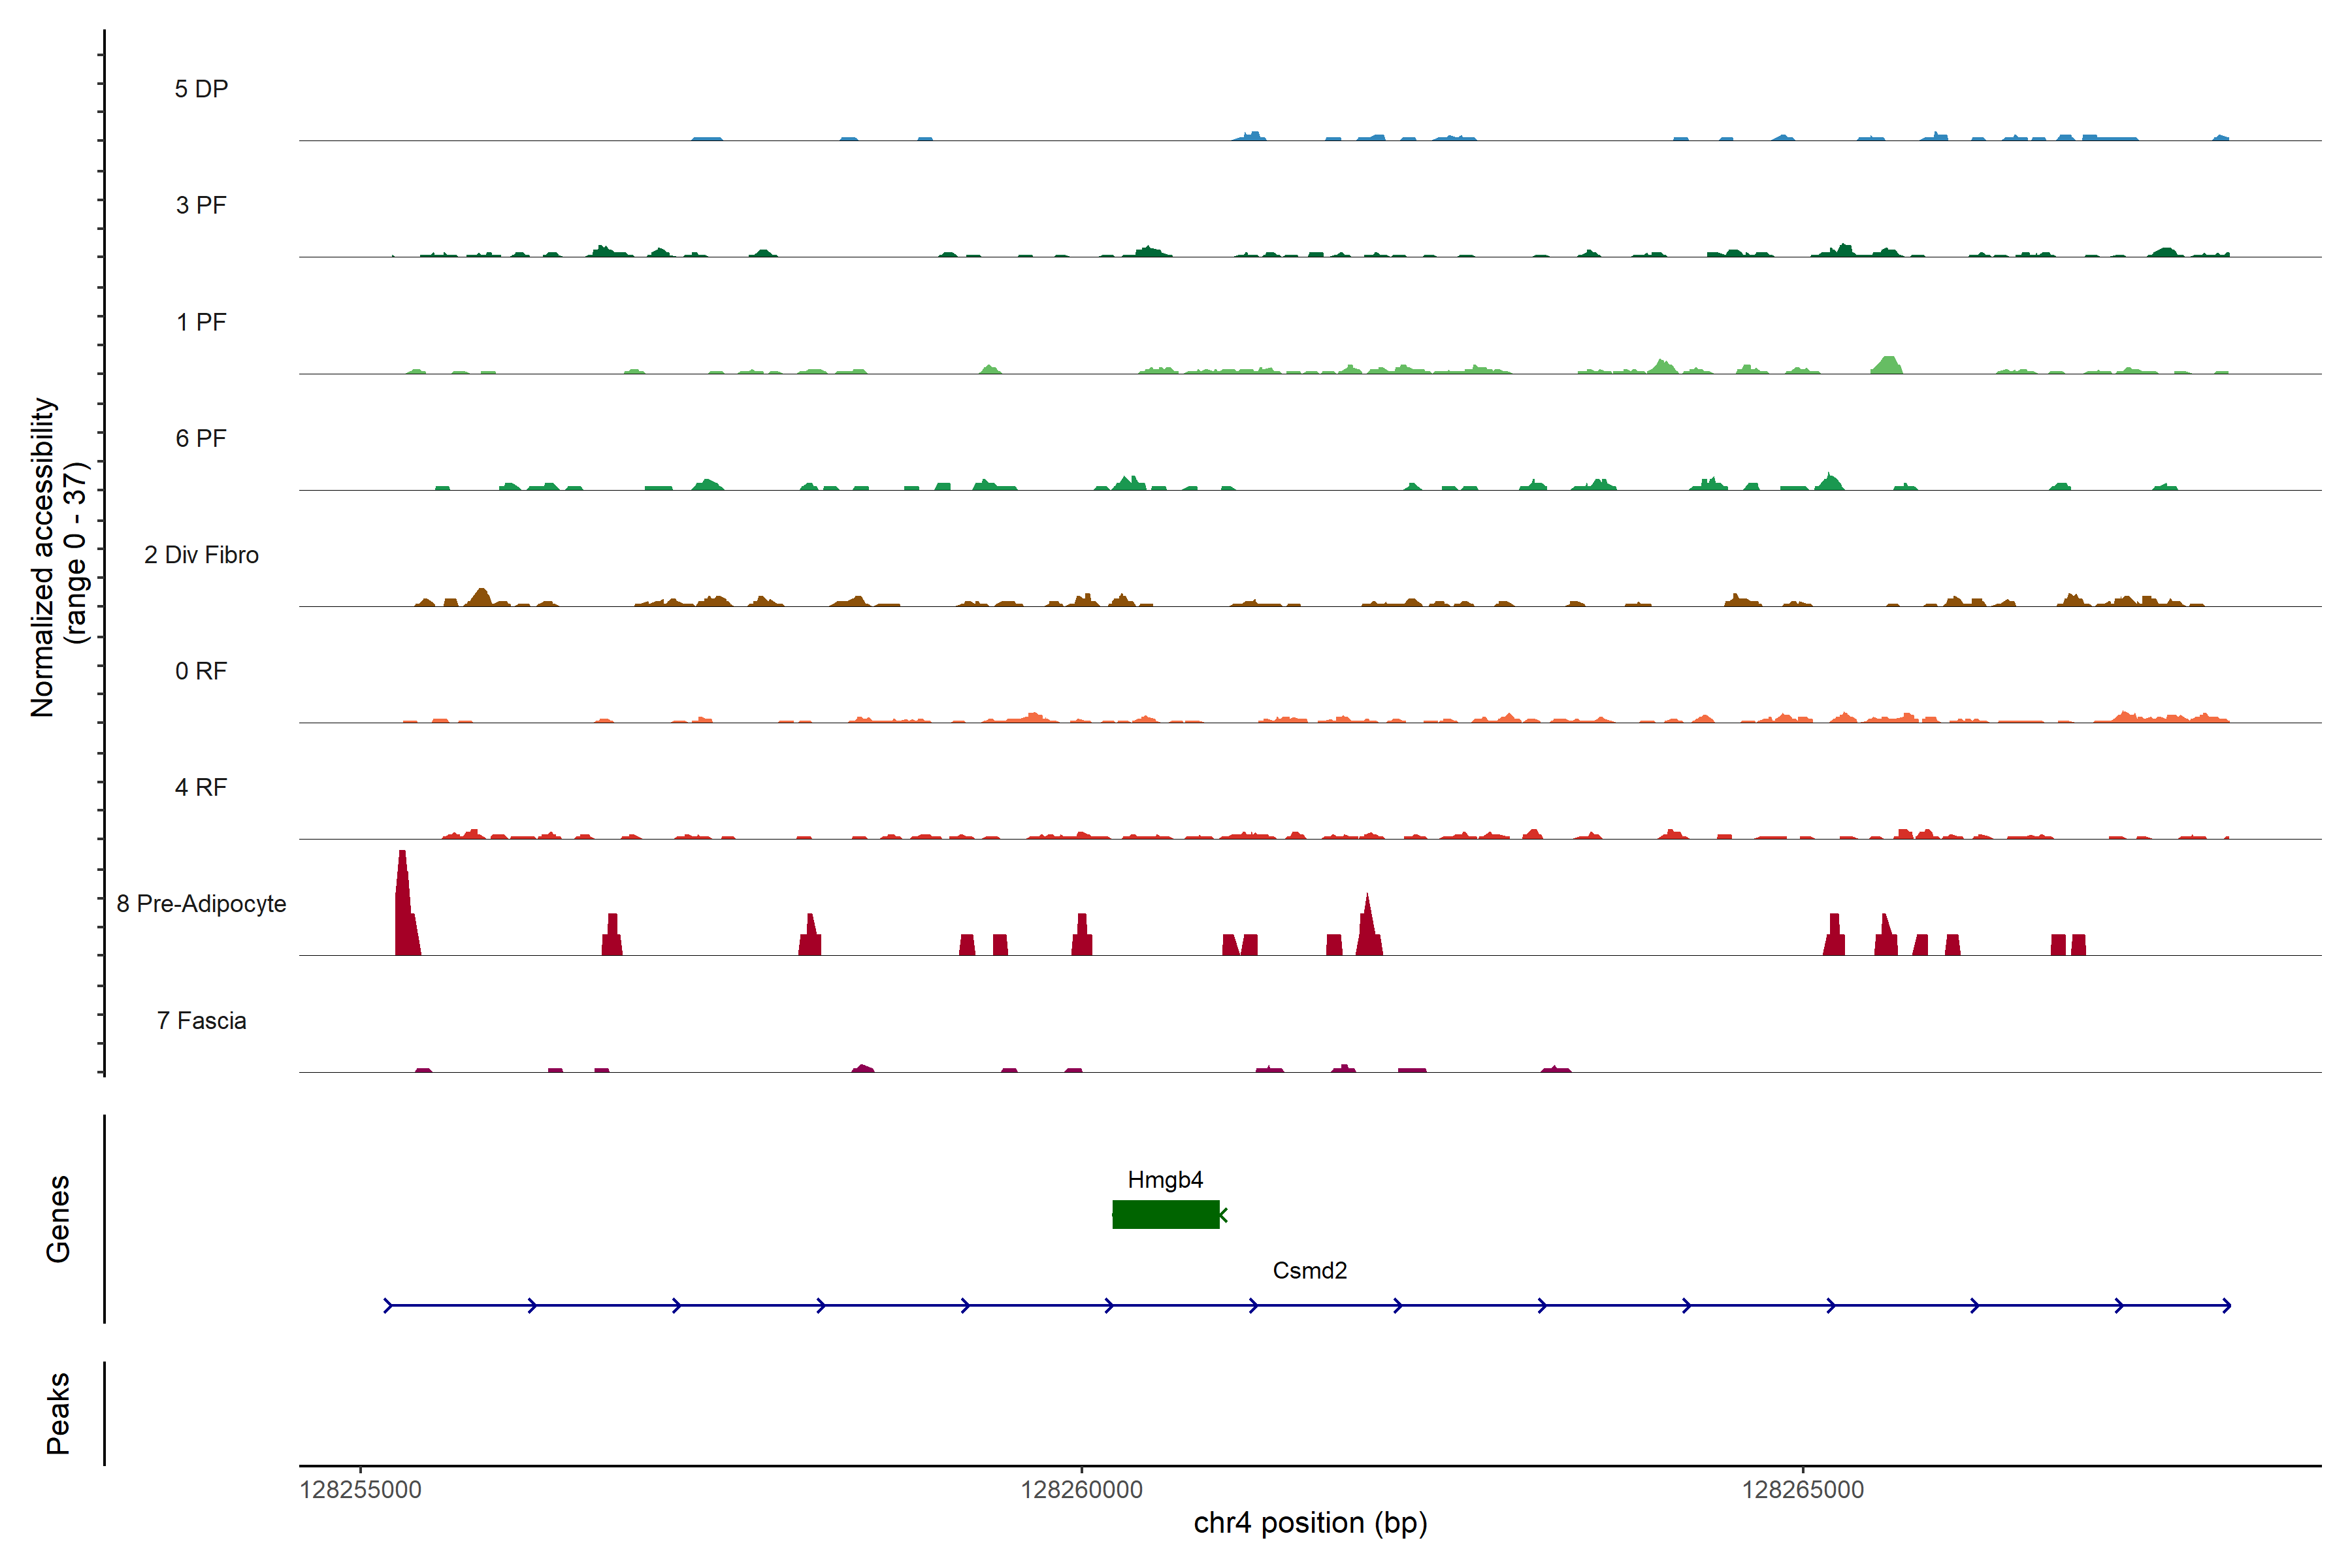The width and height of the screenshot is (2352, 1568).
Task: Click the 1 PF track label
Action: pyautogui.click(x=201, y=322)
